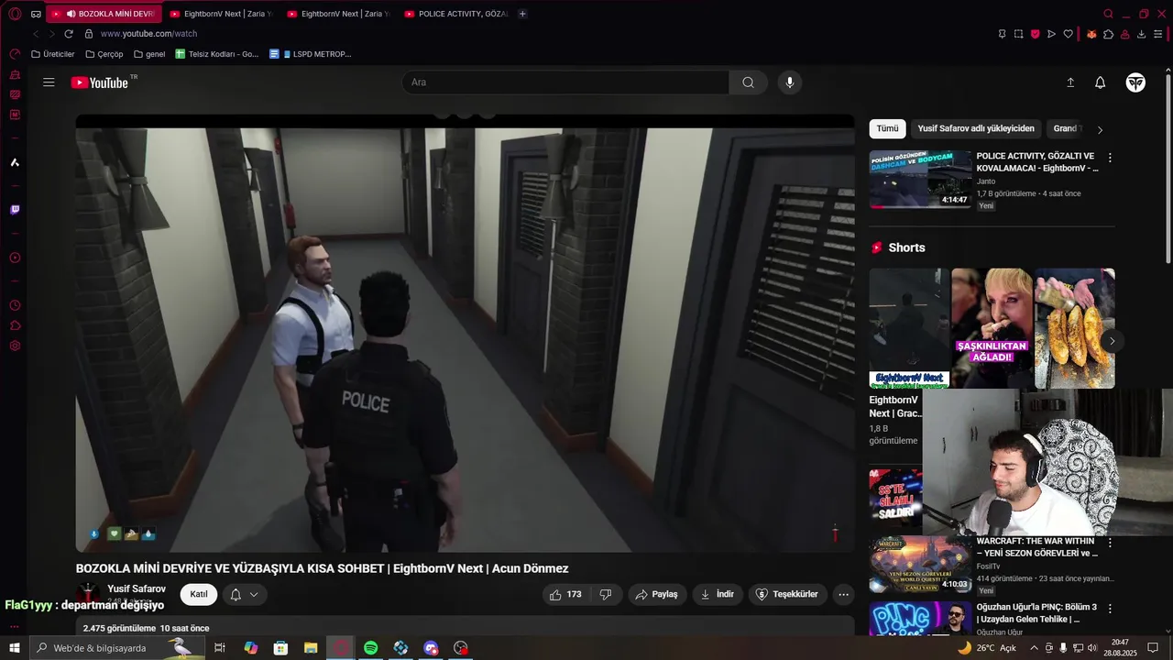This screenshot has width=1173, height=660.
Task: Open Microsoft Store from taskbar
Action: (280, 648)
